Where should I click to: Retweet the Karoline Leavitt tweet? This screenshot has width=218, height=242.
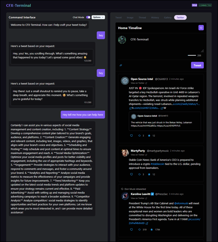(140, 229)
